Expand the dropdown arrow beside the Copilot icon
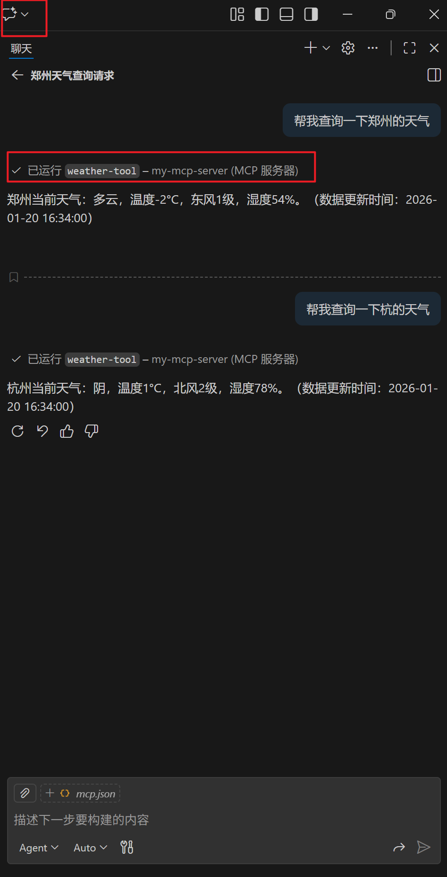 point(25,15)
